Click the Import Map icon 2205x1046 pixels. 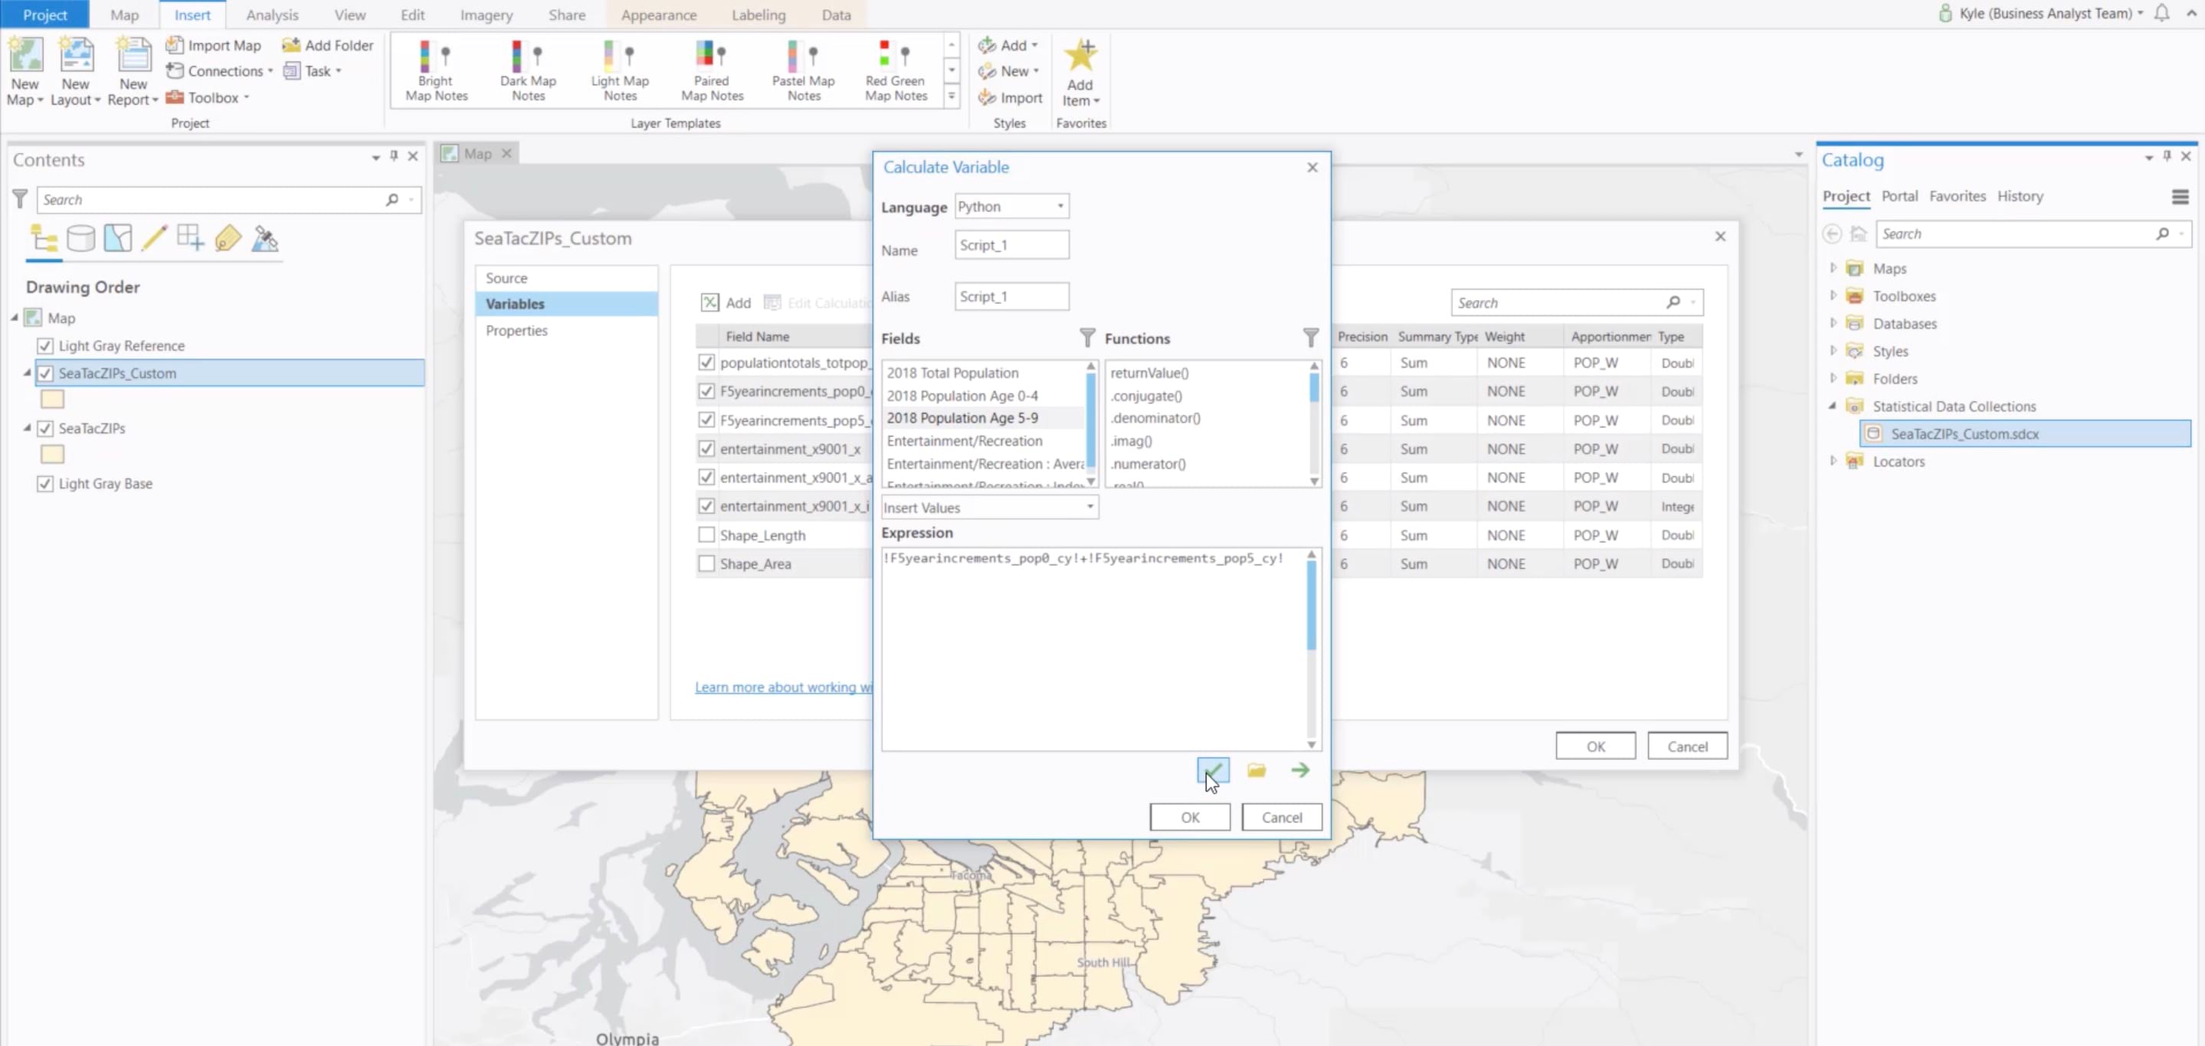click(x=175, y=44)
